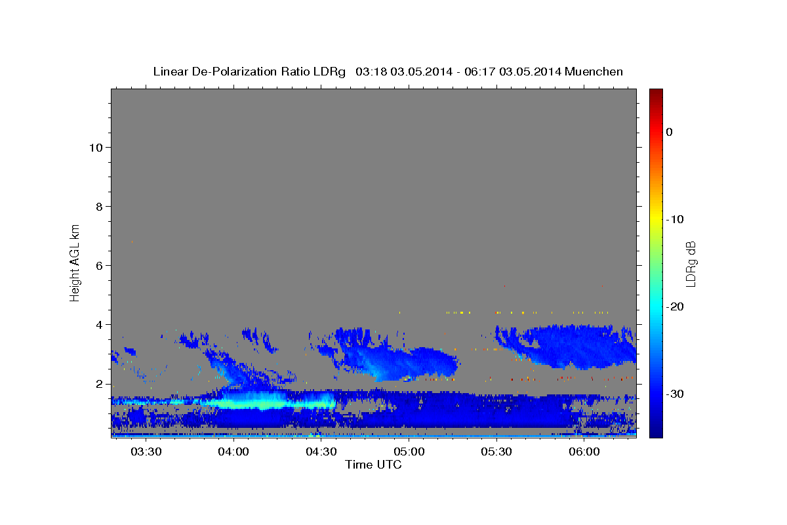Click the colorbar value -20 label
This screenshot has width=787, height=525.
676,306
